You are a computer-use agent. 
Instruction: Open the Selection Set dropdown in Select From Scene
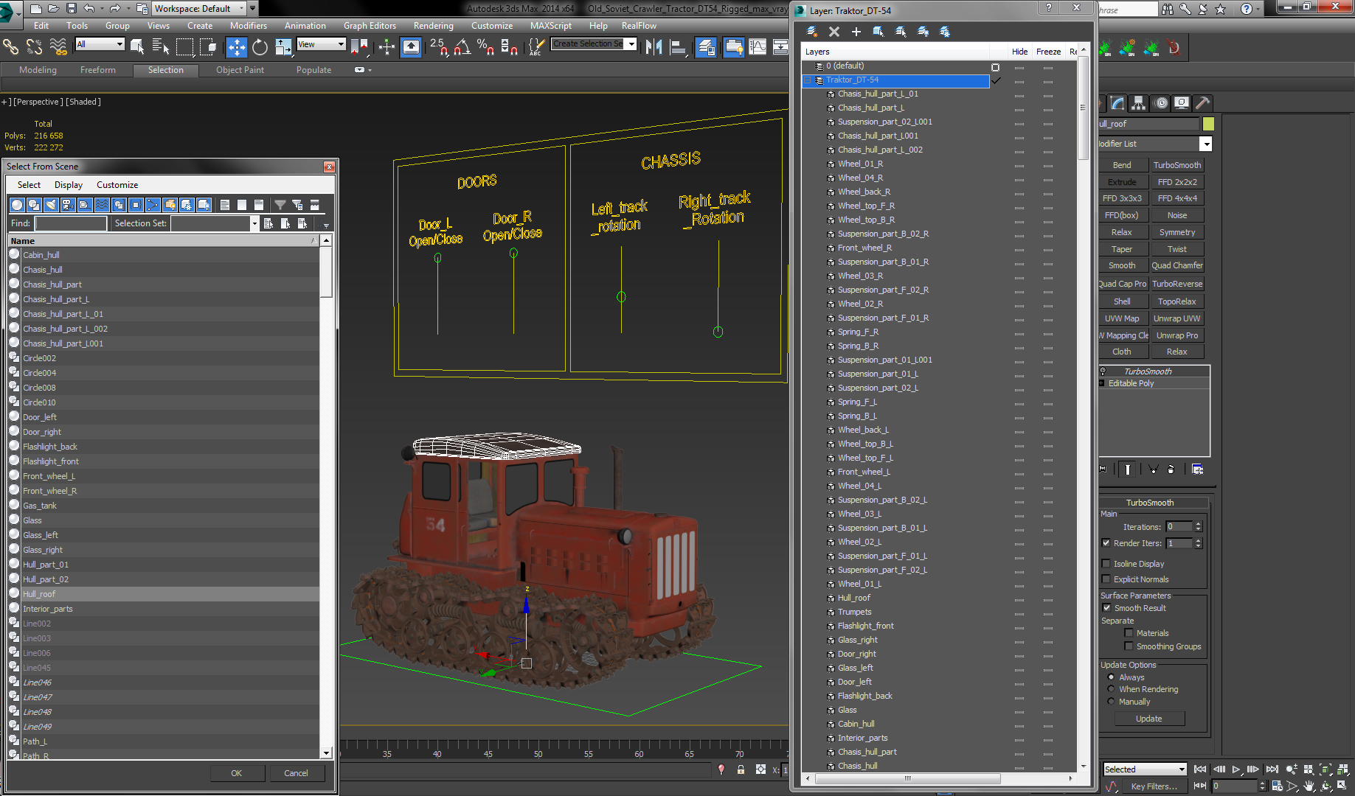tap(254, 223)
